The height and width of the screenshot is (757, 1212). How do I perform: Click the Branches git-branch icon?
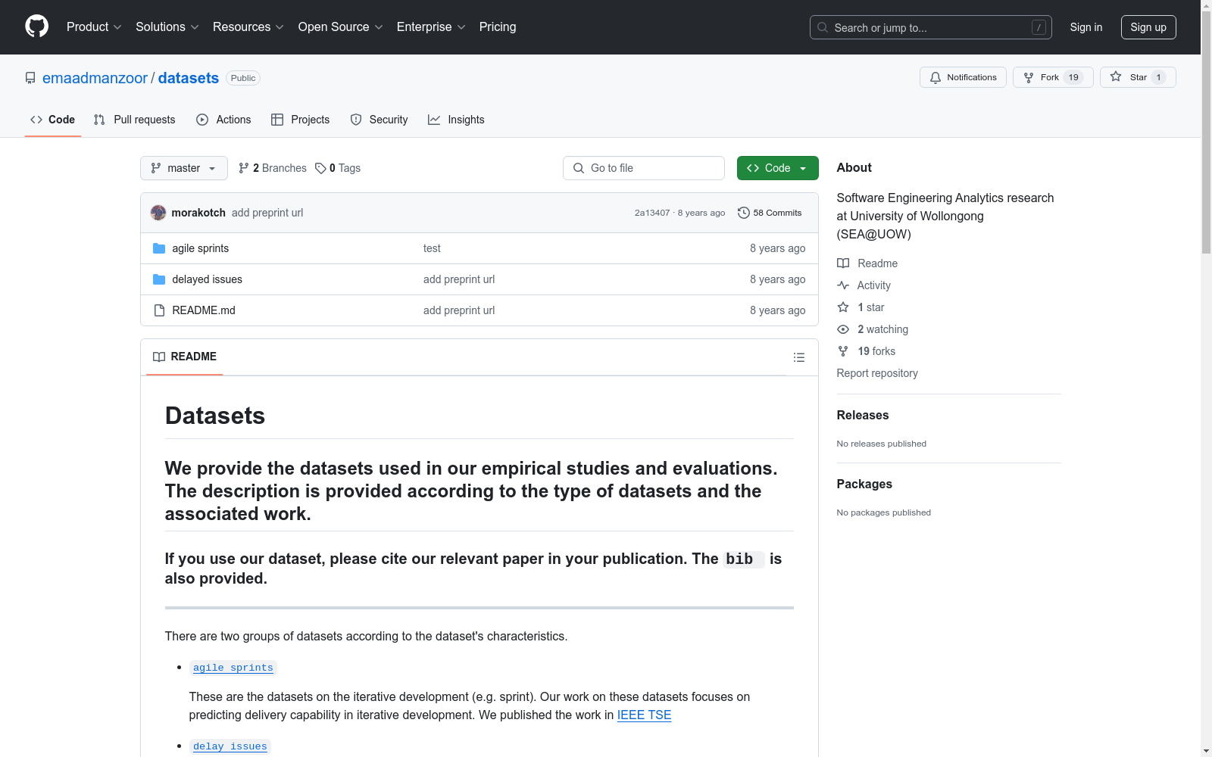click(x=244, y=168)
